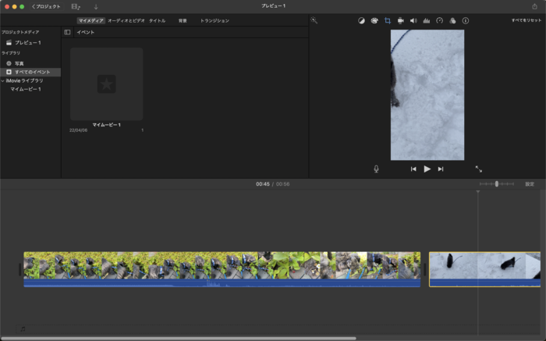Click the blue audio waveform of garden clip

(222, 283)
